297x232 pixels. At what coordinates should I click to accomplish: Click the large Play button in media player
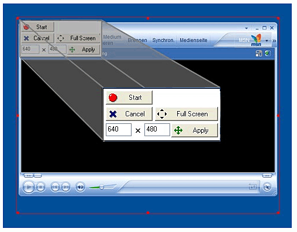29,187
